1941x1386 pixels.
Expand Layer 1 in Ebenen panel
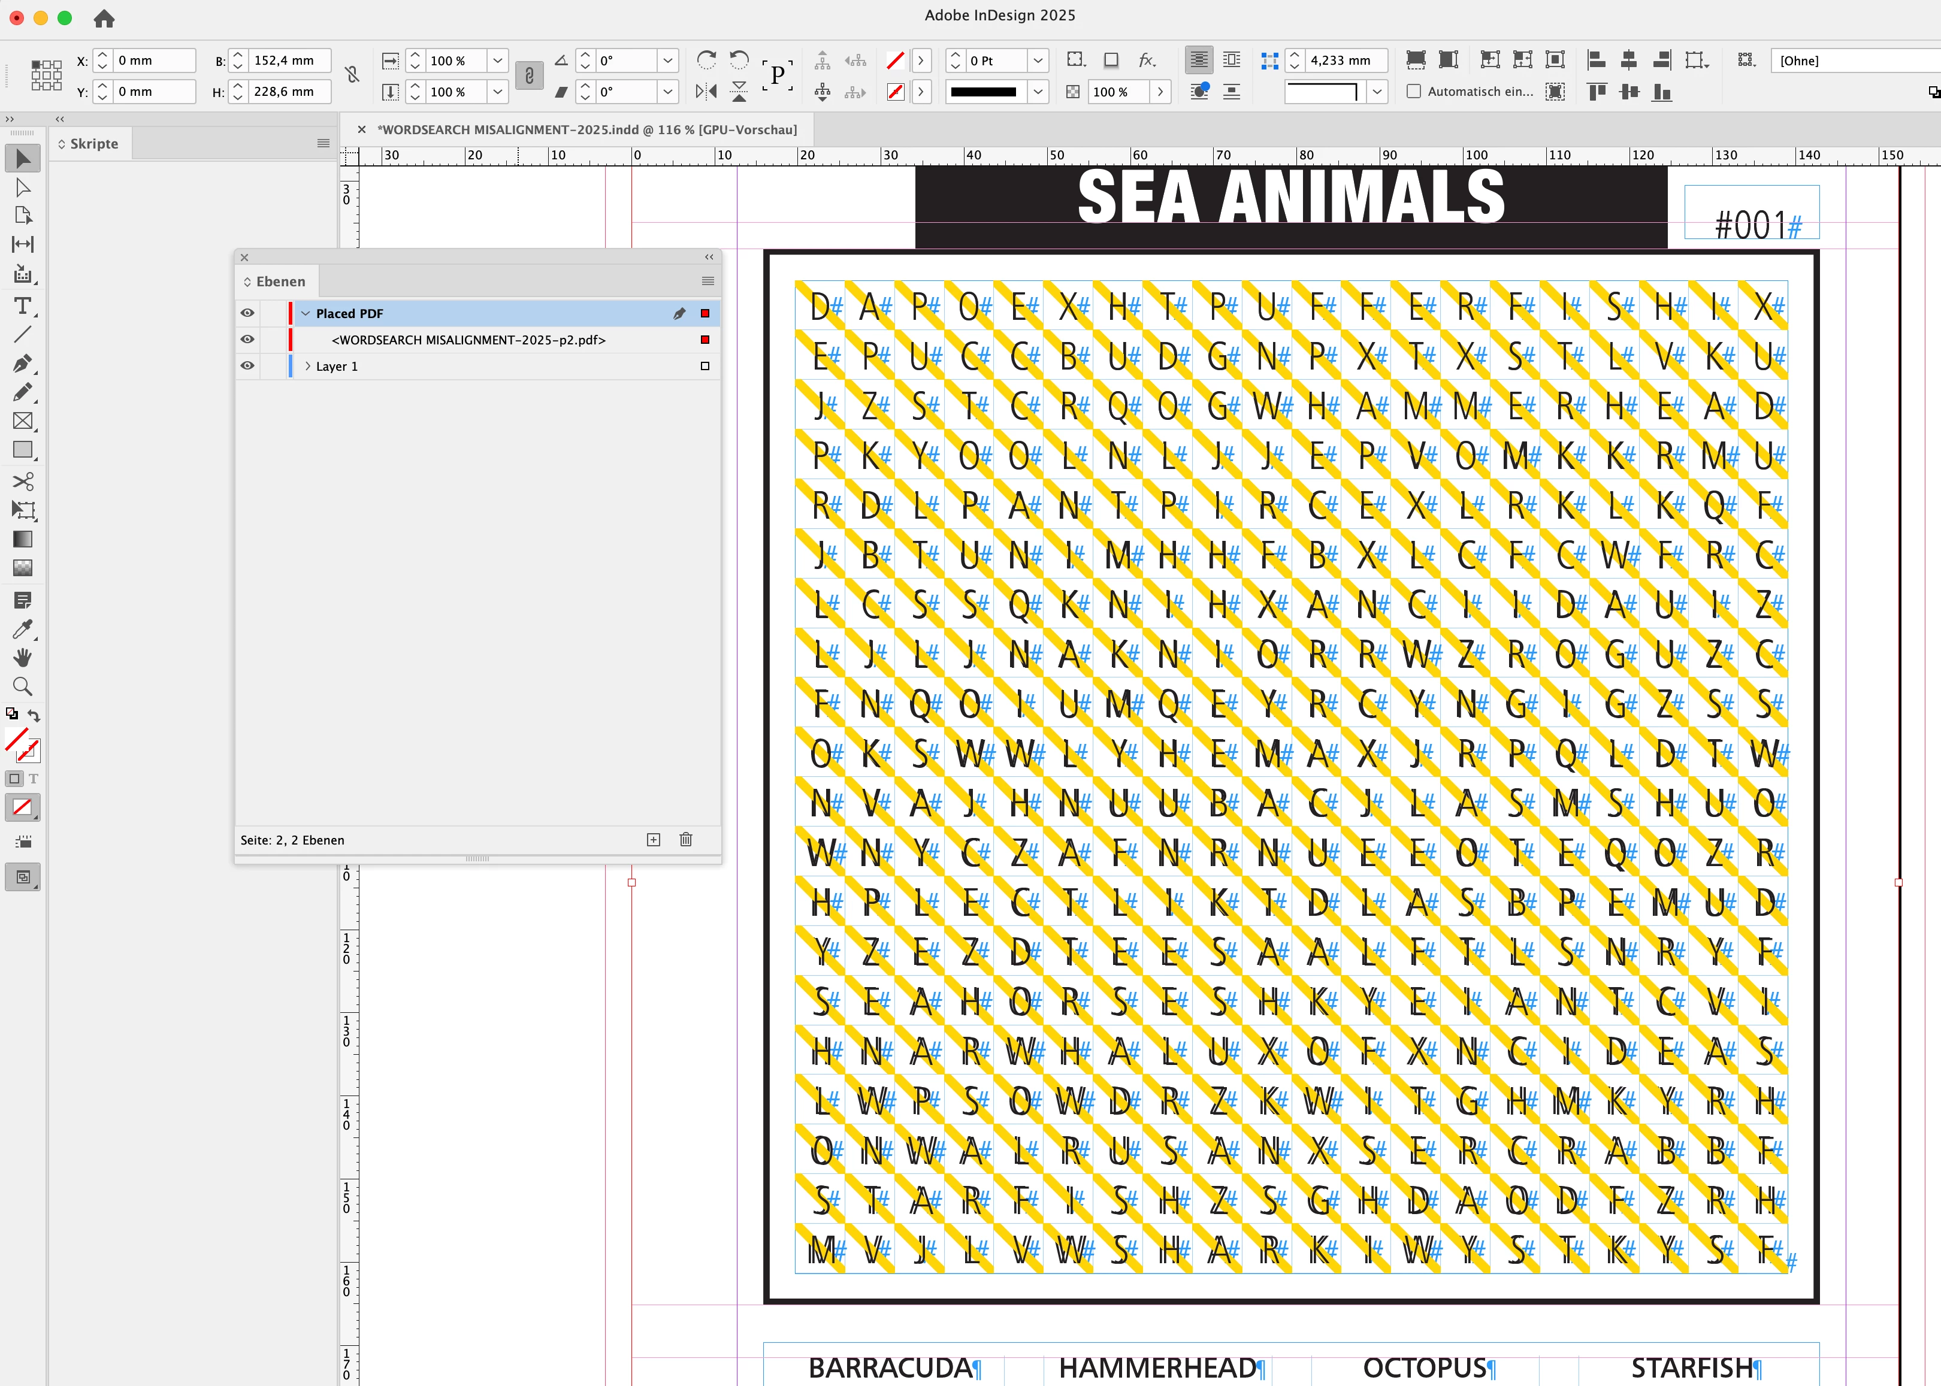click(x=307, y=366)
